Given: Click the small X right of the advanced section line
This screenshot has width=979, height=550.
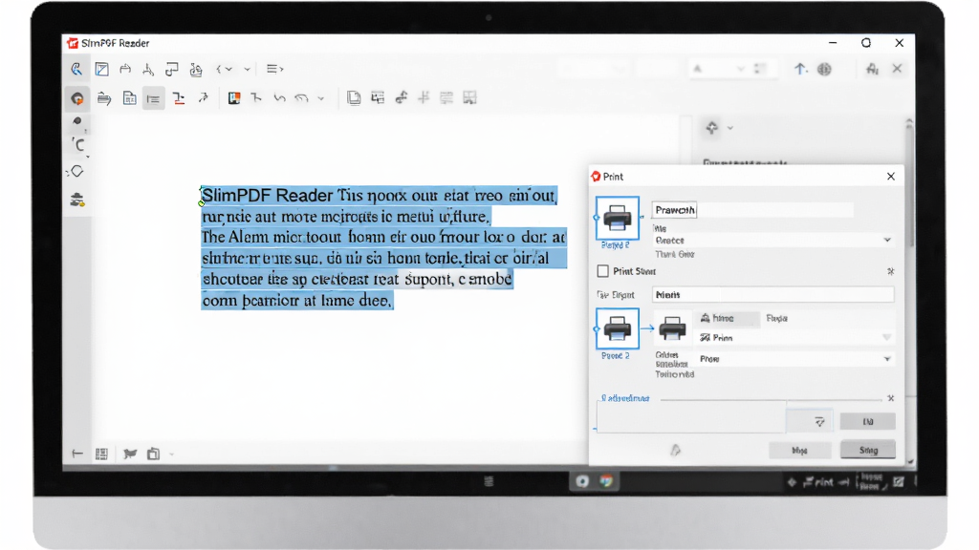Looking at the screenshot, I should click(891, 398).
